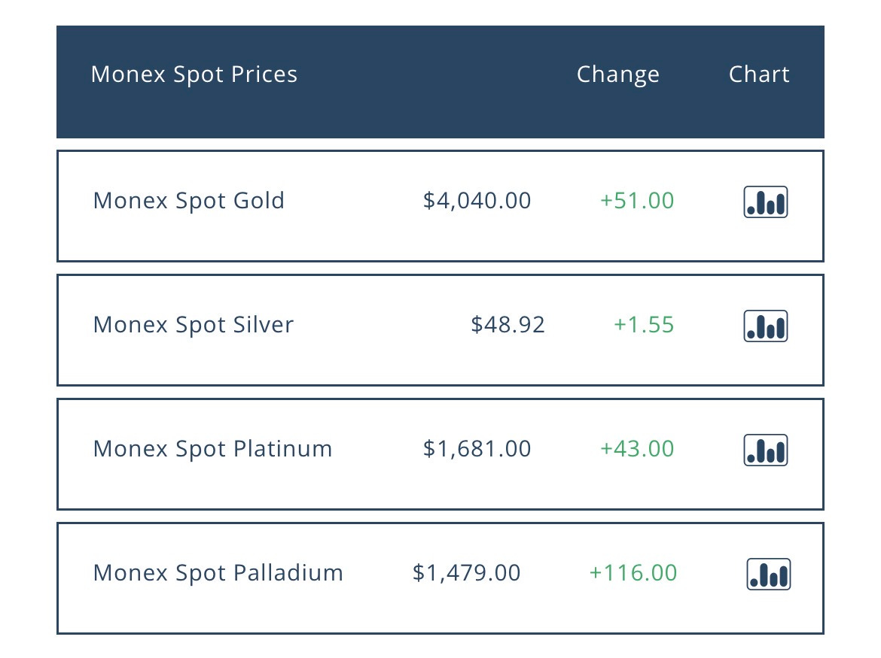
Task: Click the platinum change value +43.00
Action: pos(636,449)
